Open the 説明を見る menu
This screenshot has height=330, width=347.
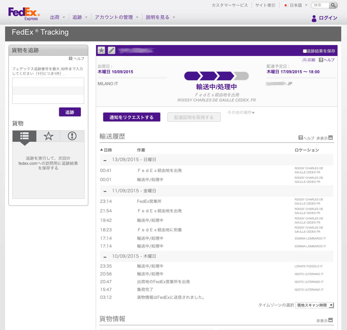click(160, 17)
